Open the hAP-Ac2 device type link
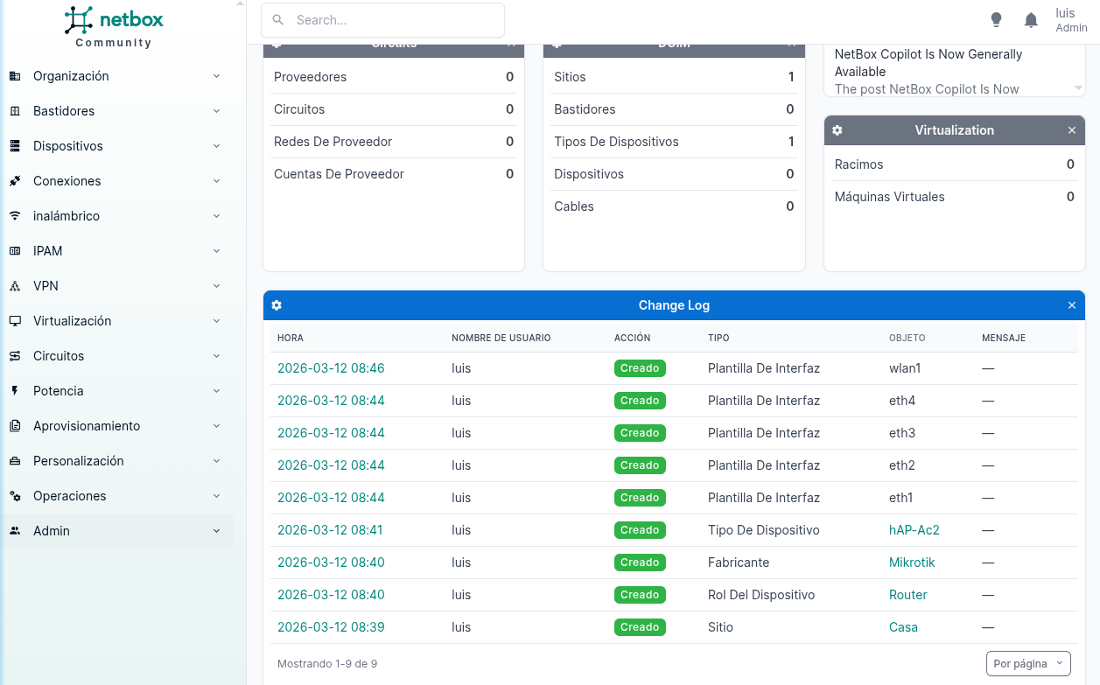The height and width of the screenshot is (685, 1100). (x=914, y=530)
